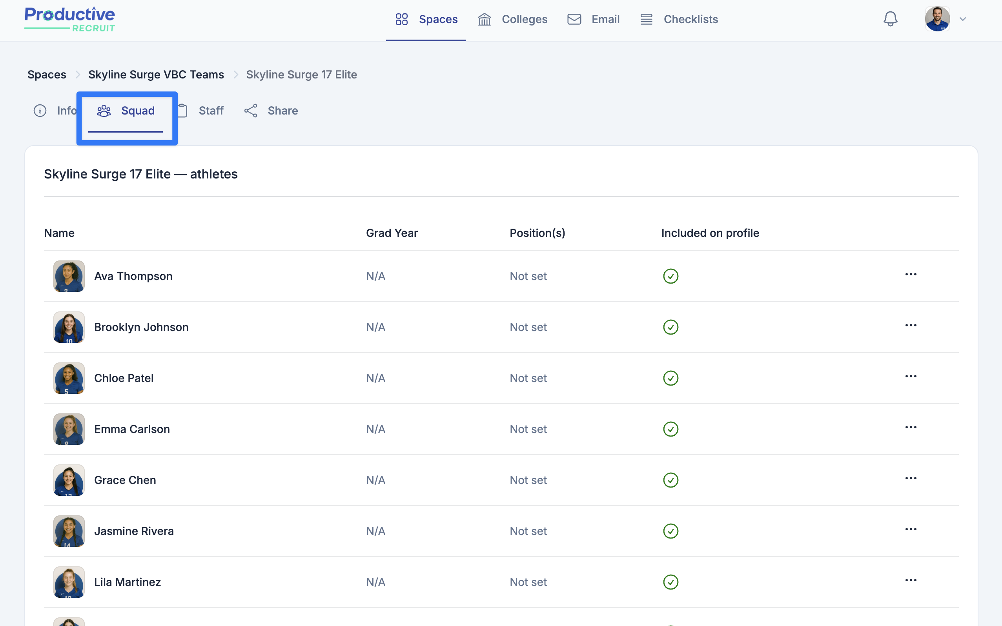Click Lila Martinez's N/A grad year
This screenshot has height=626, width=1002.
tap(375, 582)
